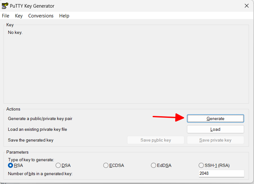Click the PuTTY Key Generator title bar icon
254x184 pixels.
coord(5,6)
